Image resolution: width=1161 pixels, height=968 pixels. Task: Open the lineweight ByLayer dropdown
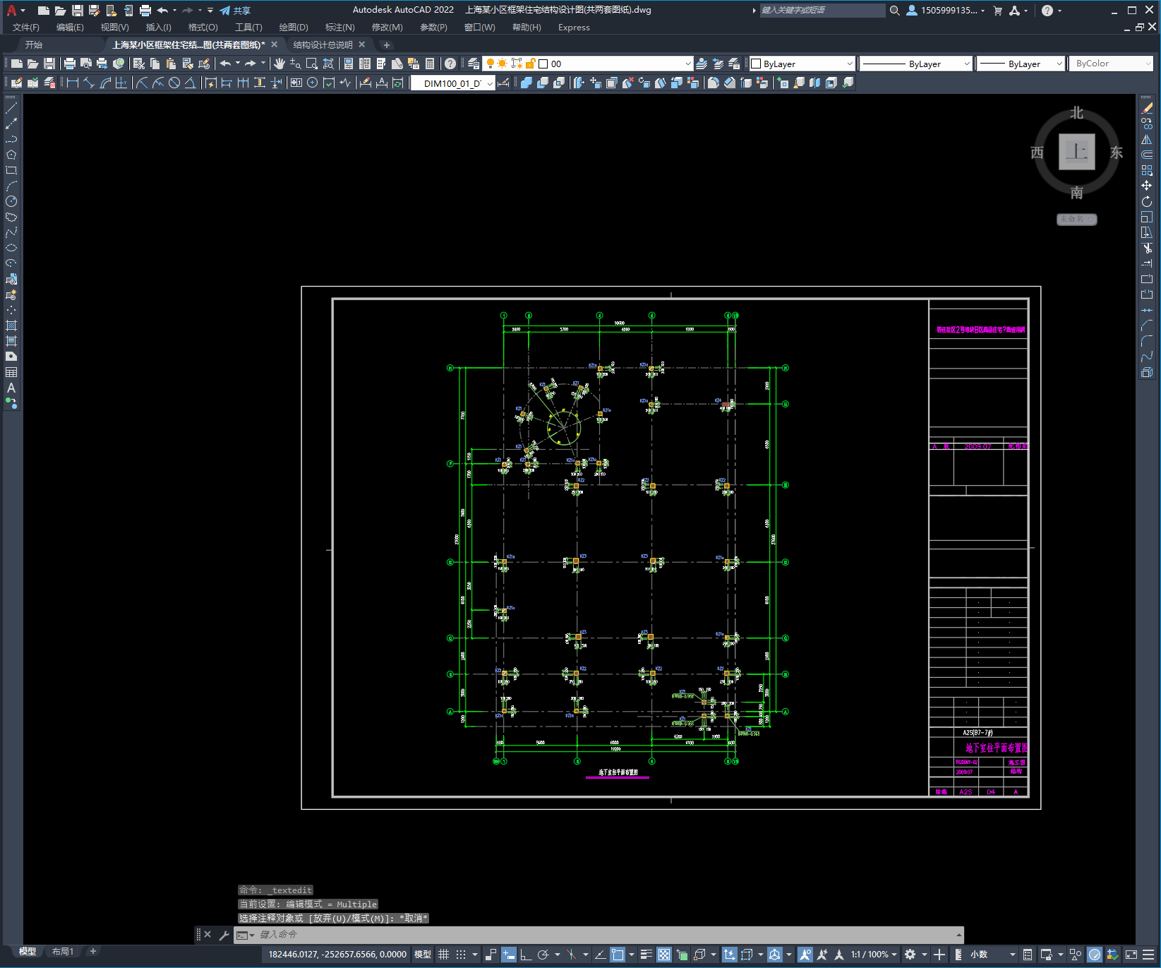click(x=1021, y=64)
